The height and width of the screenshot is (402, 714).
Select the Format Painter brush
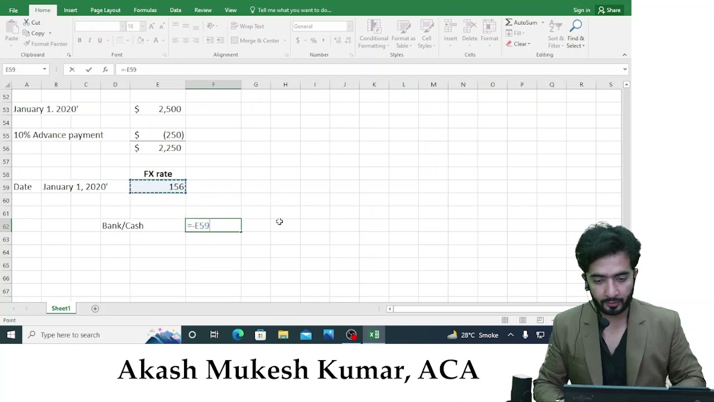coord(26,44)
